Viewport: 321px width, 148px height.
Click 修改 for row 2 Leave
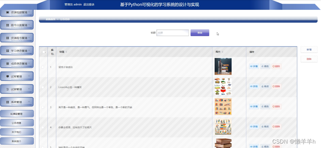(265, 87)
